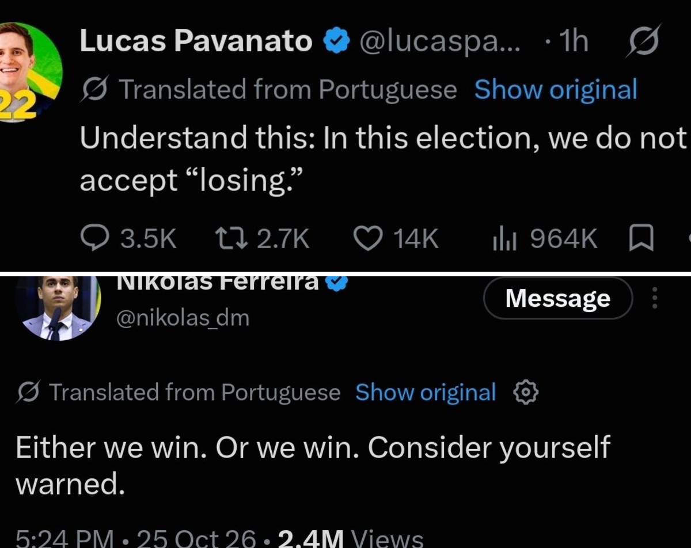Bookmark the Lucas Pavanato tweet

point(640,239)
